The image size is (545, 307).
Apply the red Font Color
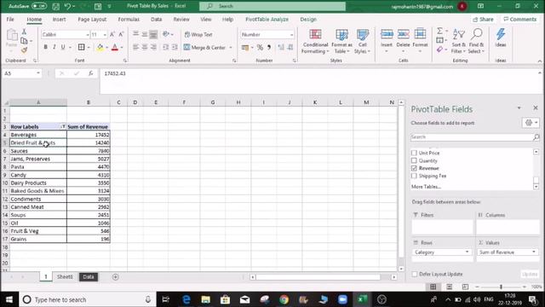[115, 48]
